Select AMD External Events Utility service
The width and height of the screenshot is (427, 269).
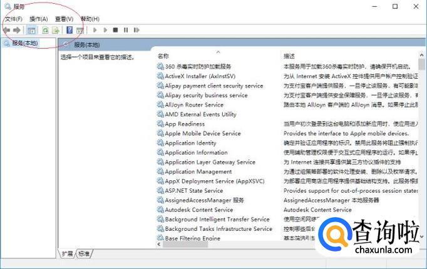click(x=200, y=114)
